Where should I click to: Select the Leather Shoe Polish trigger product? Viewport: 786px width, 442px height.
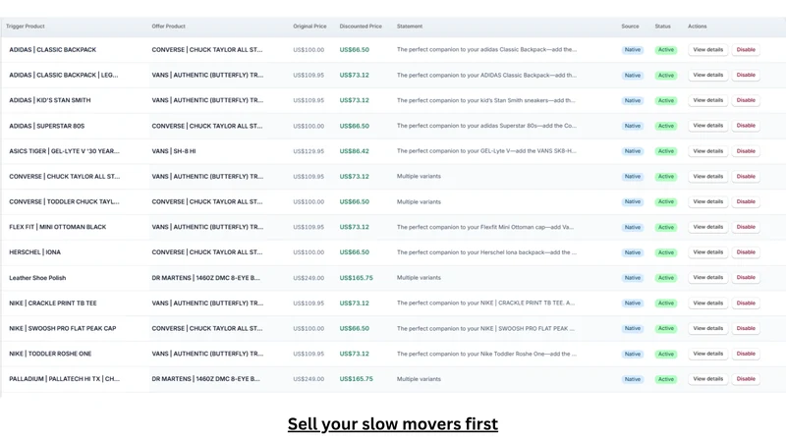[x=37, y=278]
